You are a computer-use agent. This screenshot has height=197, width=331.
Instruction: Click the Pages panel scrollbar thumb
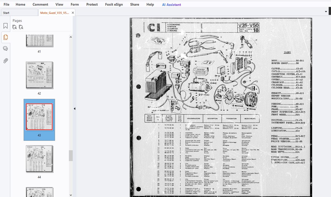pos(71,156)
